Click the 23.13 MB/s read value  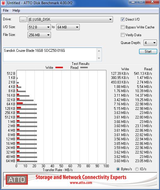[144, 126]
